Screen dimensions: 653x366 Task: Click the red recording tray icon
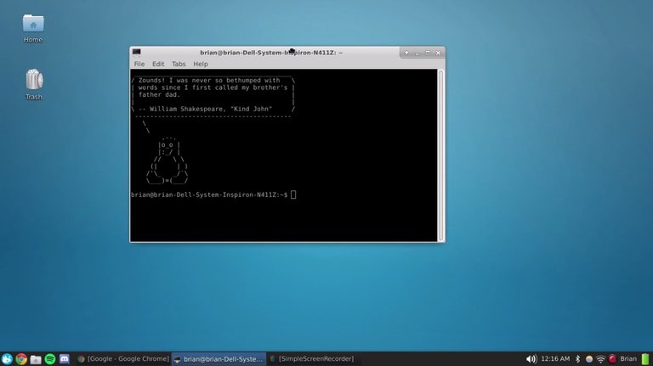click(x=612, y=358)
